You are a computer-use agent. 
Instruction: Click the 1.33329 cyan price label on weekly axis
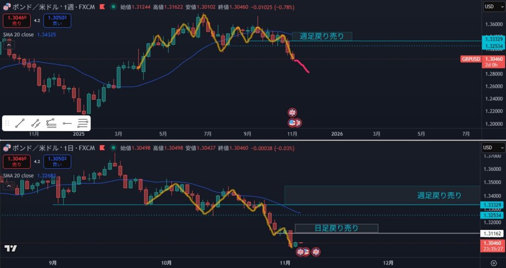point(494,39)
